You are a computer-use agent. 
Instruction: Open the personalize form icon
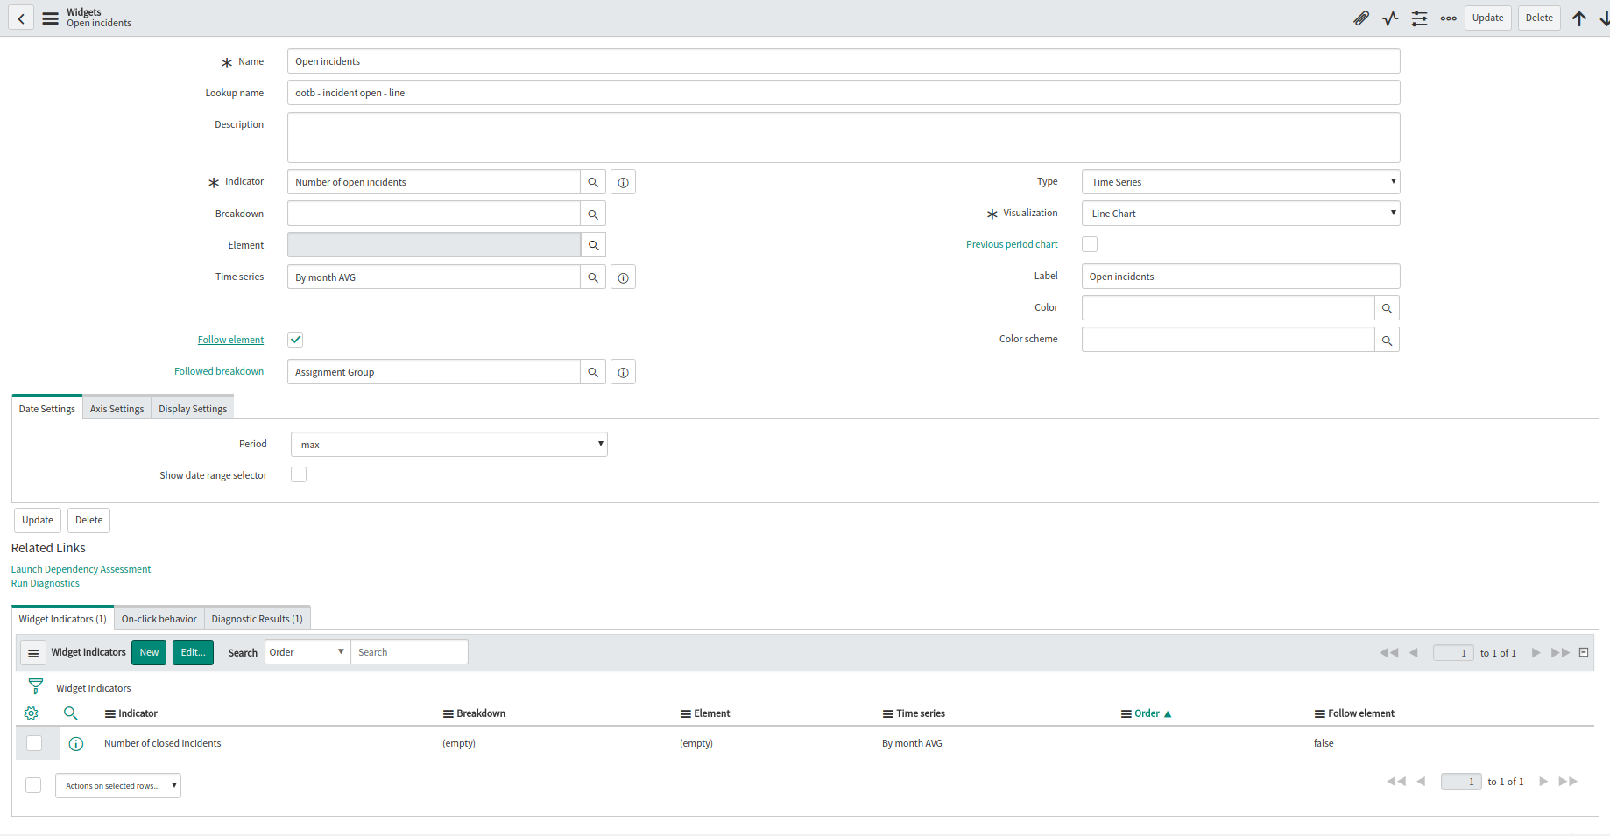[x=1419, y=18]
